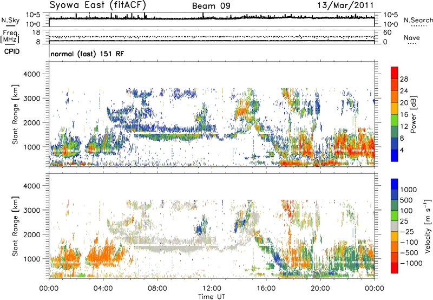Image resolution: width=433 pixels, height=300 pixels.
Task: Click the power panel 'Slant Range [km]' label
Action: click(15, 114)
